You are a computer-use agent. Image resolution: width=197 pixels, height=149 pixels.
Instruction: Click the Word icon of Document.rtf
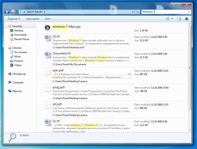click(x=48, y=55)
